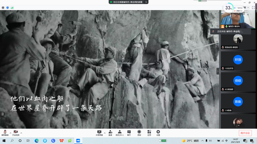Collapse the participant video sidebar
The height and width of the screenshot is (144, 257).
218,71
